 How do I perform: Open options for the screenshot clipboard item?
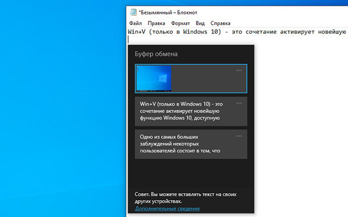(239, 70)
